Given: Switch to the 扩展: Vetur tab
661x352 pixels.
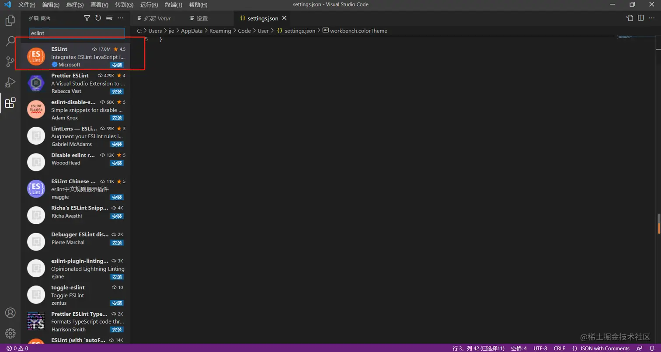Looking at the screenshot, I should click(157, 18).
